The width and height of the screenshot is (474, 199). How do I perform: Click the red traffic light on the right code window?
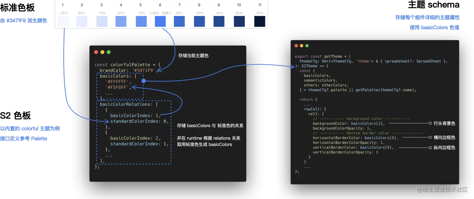pos(296,45)
